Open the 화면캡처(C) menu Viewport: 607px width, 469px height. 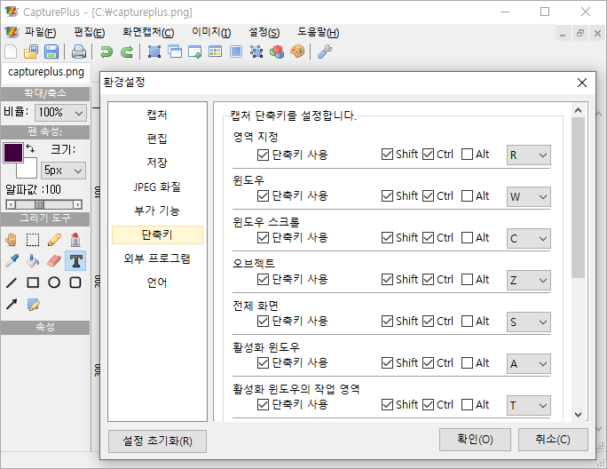[148, 33]
